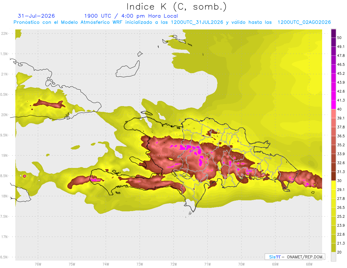
Task: Click the map title 'Indice K (C, somb.)'
Action: tap(176, 7)
